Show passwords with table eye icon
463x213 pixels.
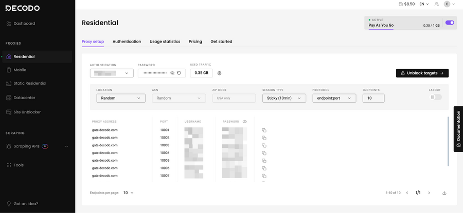click(245, 121)
